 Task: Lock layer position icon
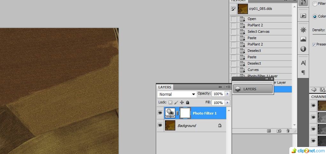click(182, 102)
